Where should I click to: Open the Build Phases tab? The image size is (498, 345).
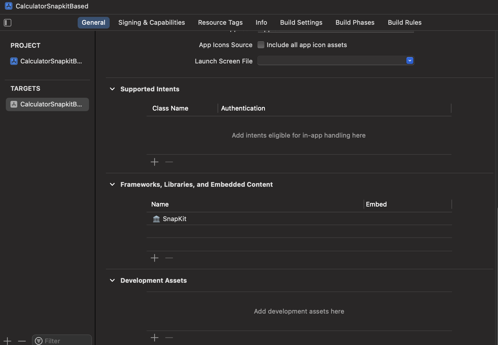click(355, 22)
